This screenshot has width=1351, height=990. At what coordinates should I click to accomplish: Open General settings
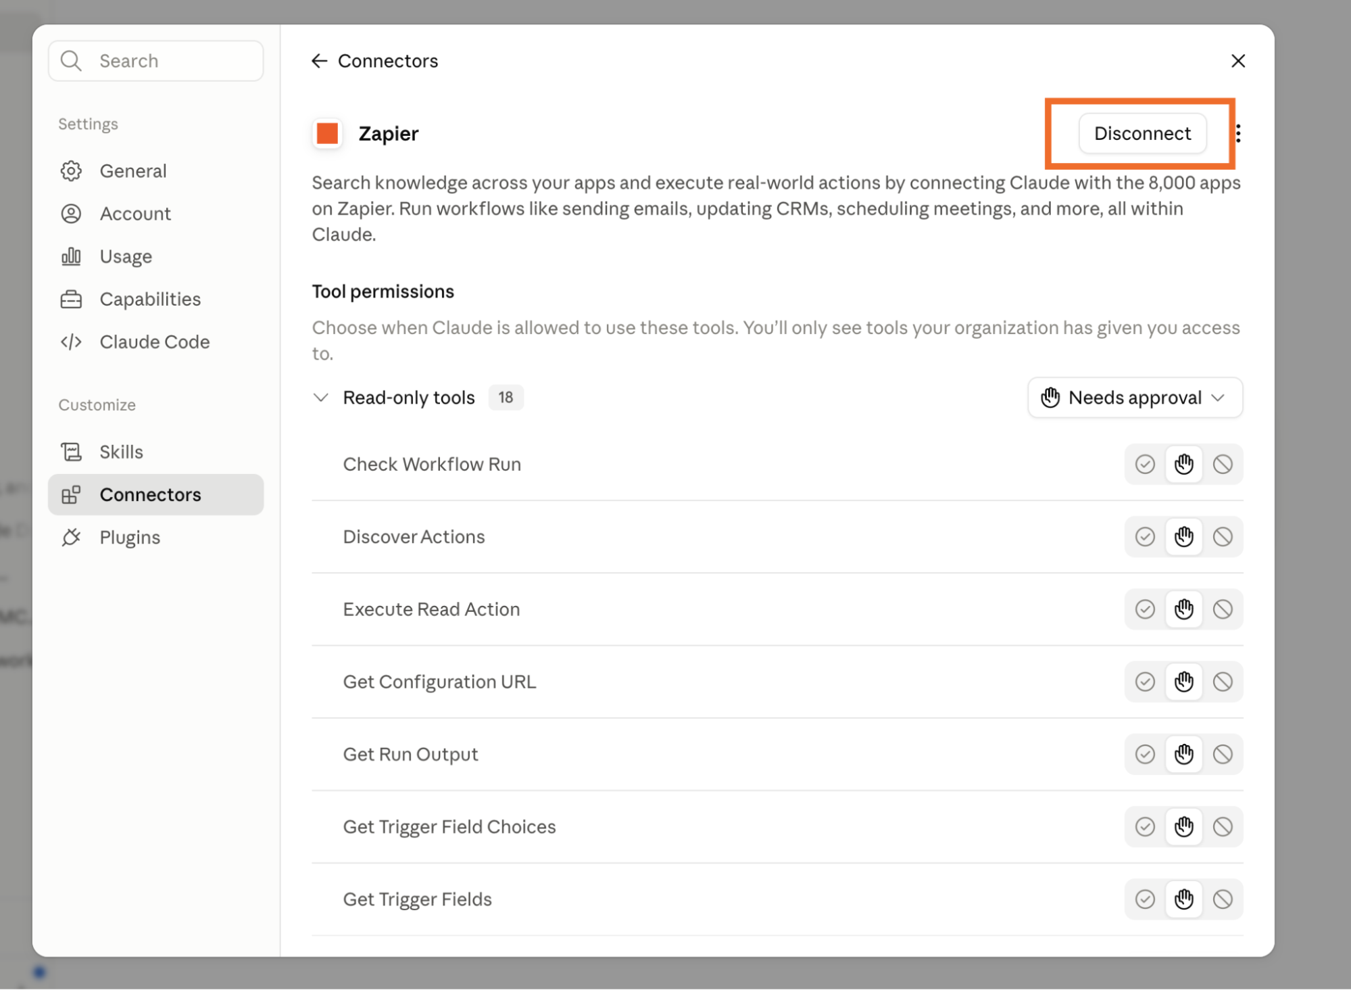(x=155, y=171)
